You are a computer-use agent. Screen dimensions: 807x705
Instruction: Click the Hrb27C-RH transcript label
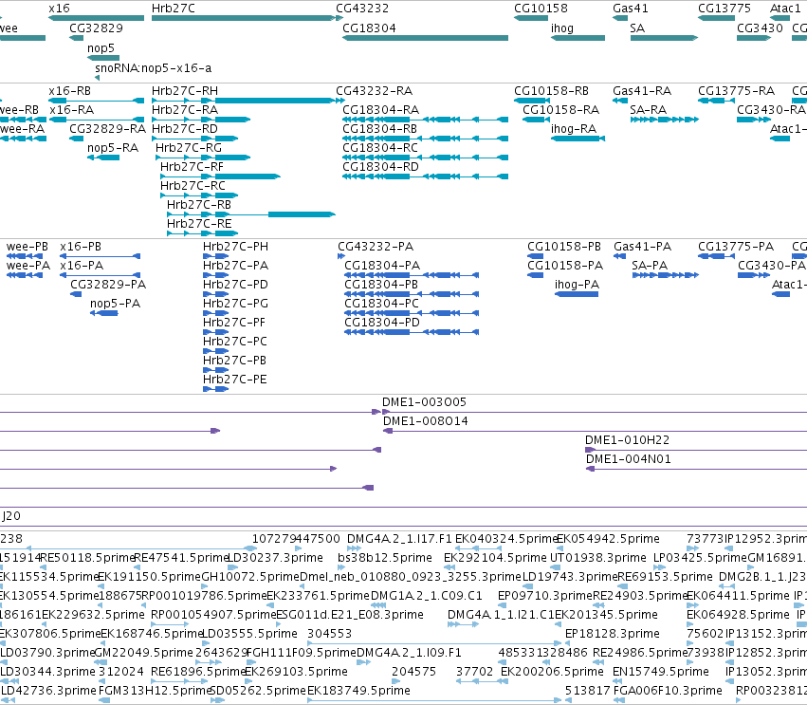[184, 91]
